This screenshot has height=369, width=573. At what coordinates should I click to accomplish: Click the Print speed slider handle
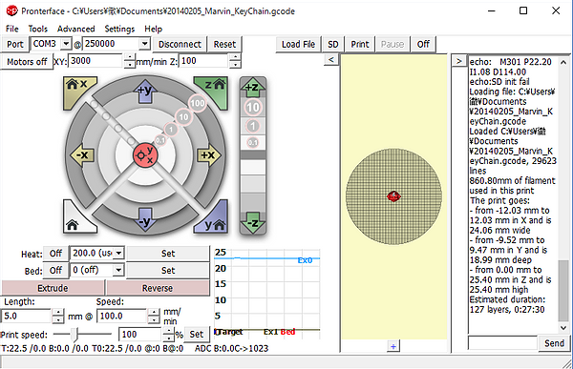pyautogui.click(x=74, y=334)
